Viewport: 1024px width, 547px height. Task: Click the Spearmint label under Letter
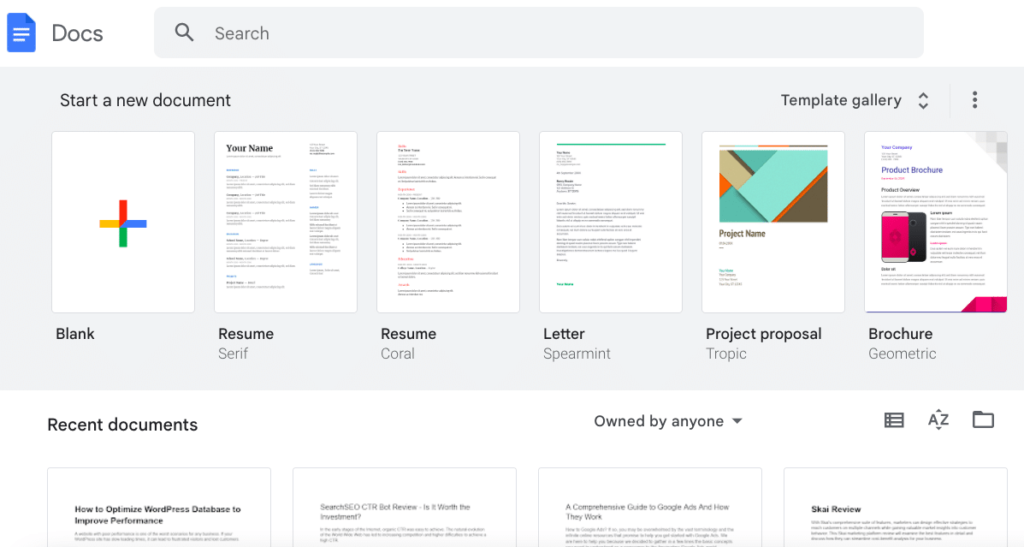click(577, 354)
